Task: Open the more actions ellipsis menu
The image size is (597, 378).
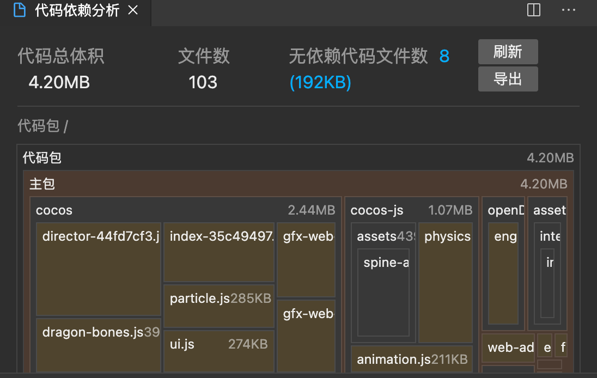Action: [569, 10]
